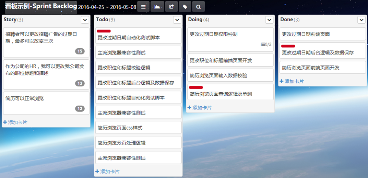This screenshot has height=178, width=368.
Task: Click the sprint date range 2016-04-25 ~ 2016-05-08
Action: tap(107, 7)
